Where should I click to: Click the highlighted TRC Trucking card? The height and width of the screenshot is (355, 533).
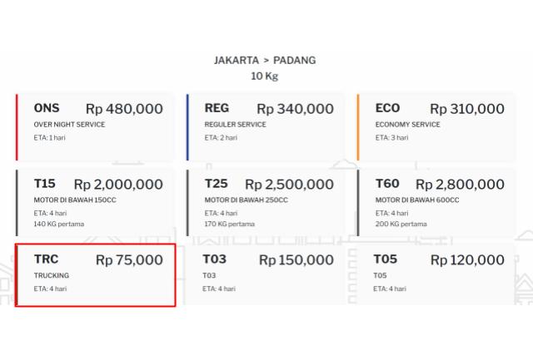pos(95,275)
